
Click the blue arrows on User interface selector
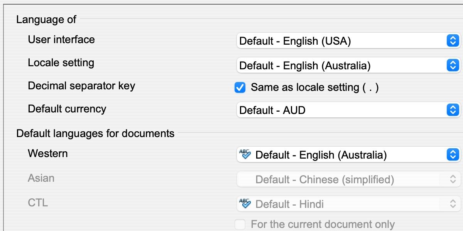tap(453, 41)
